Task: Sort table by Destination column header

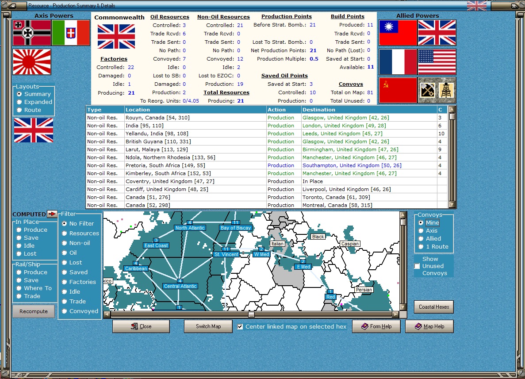Action: click(369, 110)
